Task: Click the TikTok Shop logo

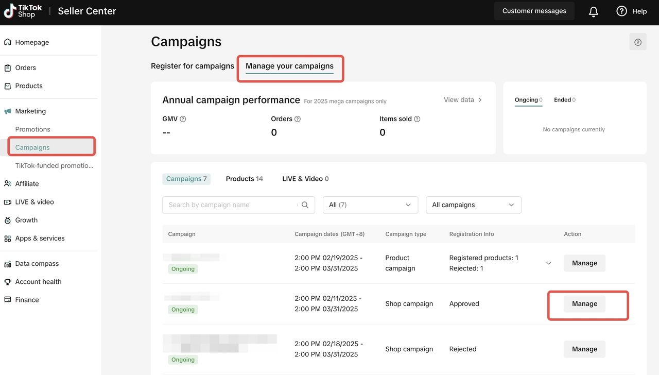Action: (x=24, y=11)
